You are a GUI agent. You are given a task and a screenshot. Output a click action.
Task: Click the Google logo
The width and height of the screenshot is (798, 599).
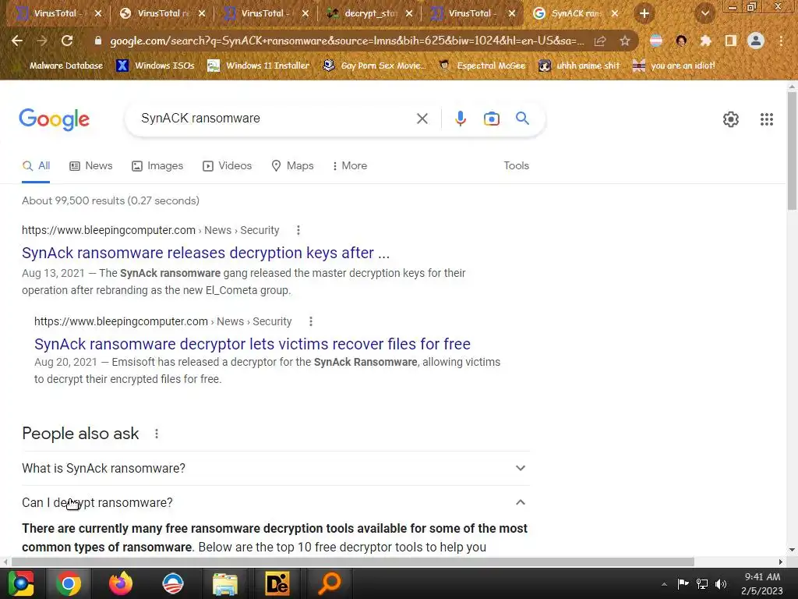[54, 119]
